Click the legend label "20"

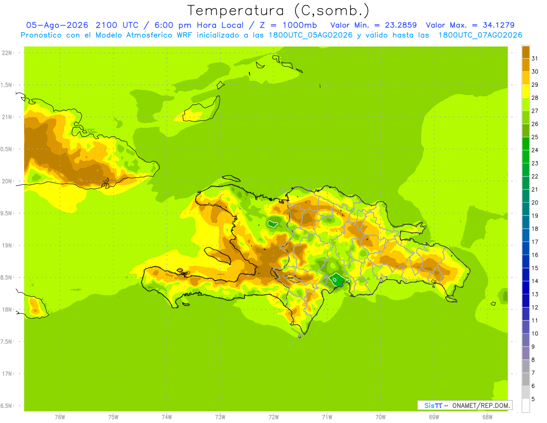tap(535, 202)
